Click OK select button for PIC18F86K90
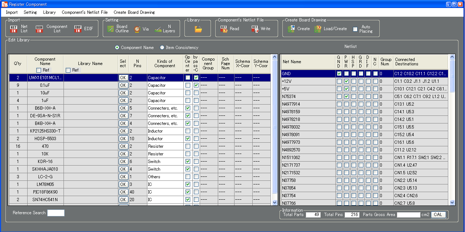 (x=123, y=192)
